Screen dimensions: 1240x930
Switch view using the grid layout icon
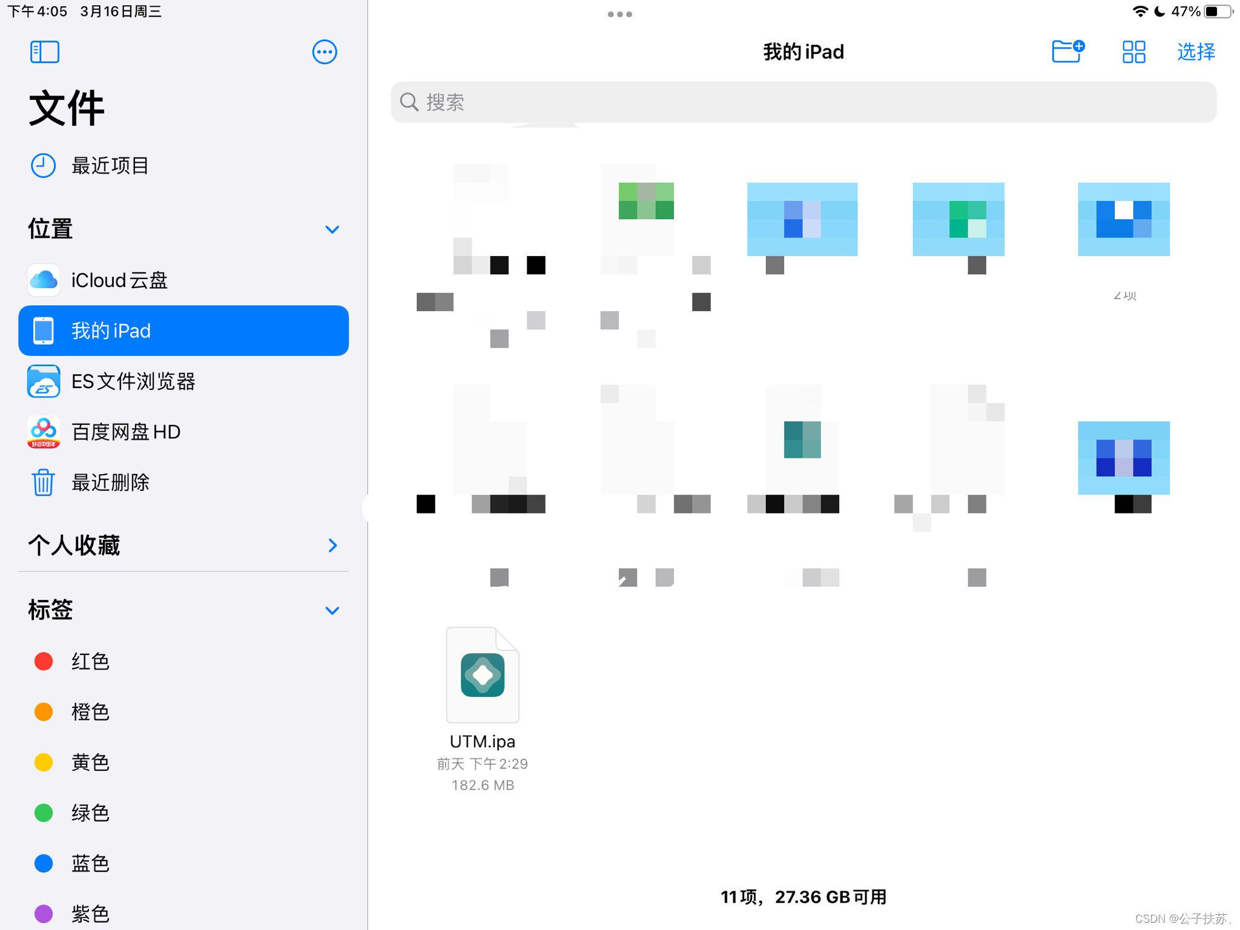(x=1133, y=52)
